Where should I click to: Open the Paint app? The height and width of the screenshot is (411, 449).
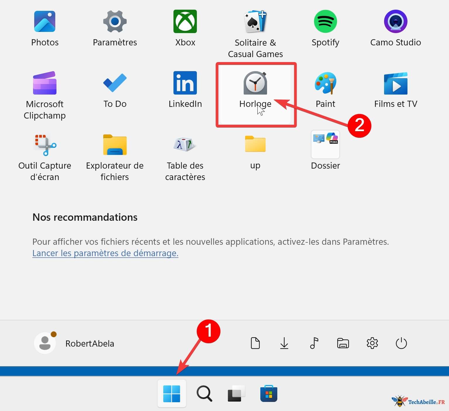326,90
